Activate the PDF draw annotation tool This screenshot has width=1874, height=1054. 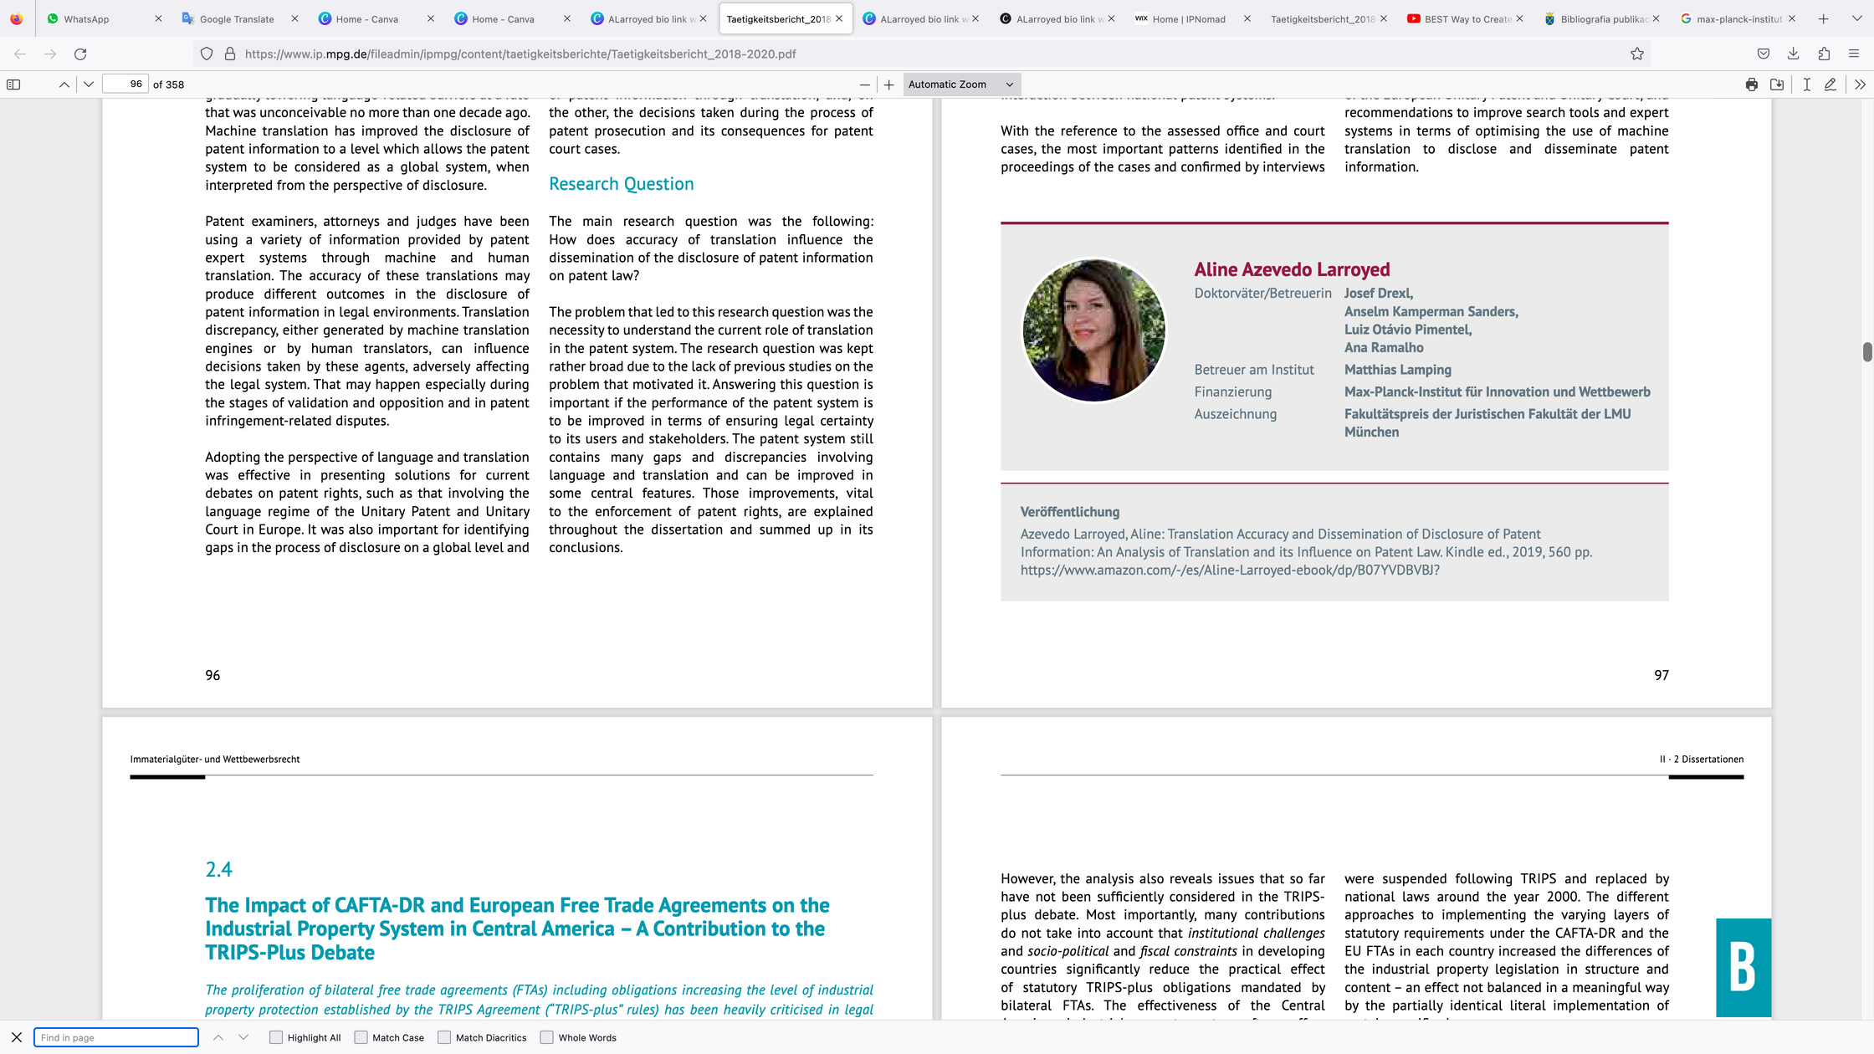click(1830, 84)
